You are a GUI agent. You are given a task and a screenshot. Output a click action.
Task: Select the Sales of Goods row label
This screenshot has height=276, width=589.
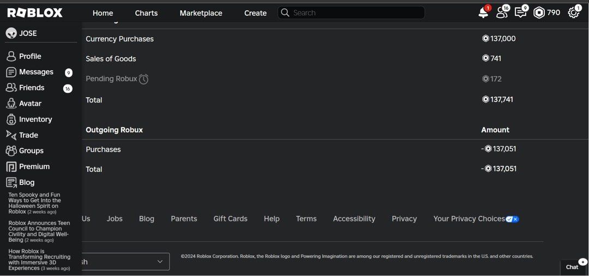111,58
